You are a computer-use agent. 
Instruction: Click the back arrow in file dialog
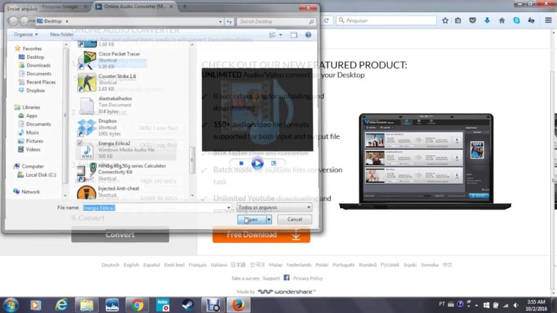(x=13, y=21)
